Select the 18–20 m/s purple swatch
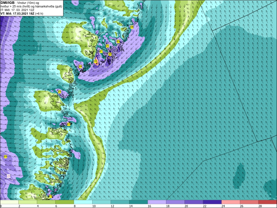Image resolution: width=277 pixels, height=208 pixels. pyautogui.click(x=175, y=202)
